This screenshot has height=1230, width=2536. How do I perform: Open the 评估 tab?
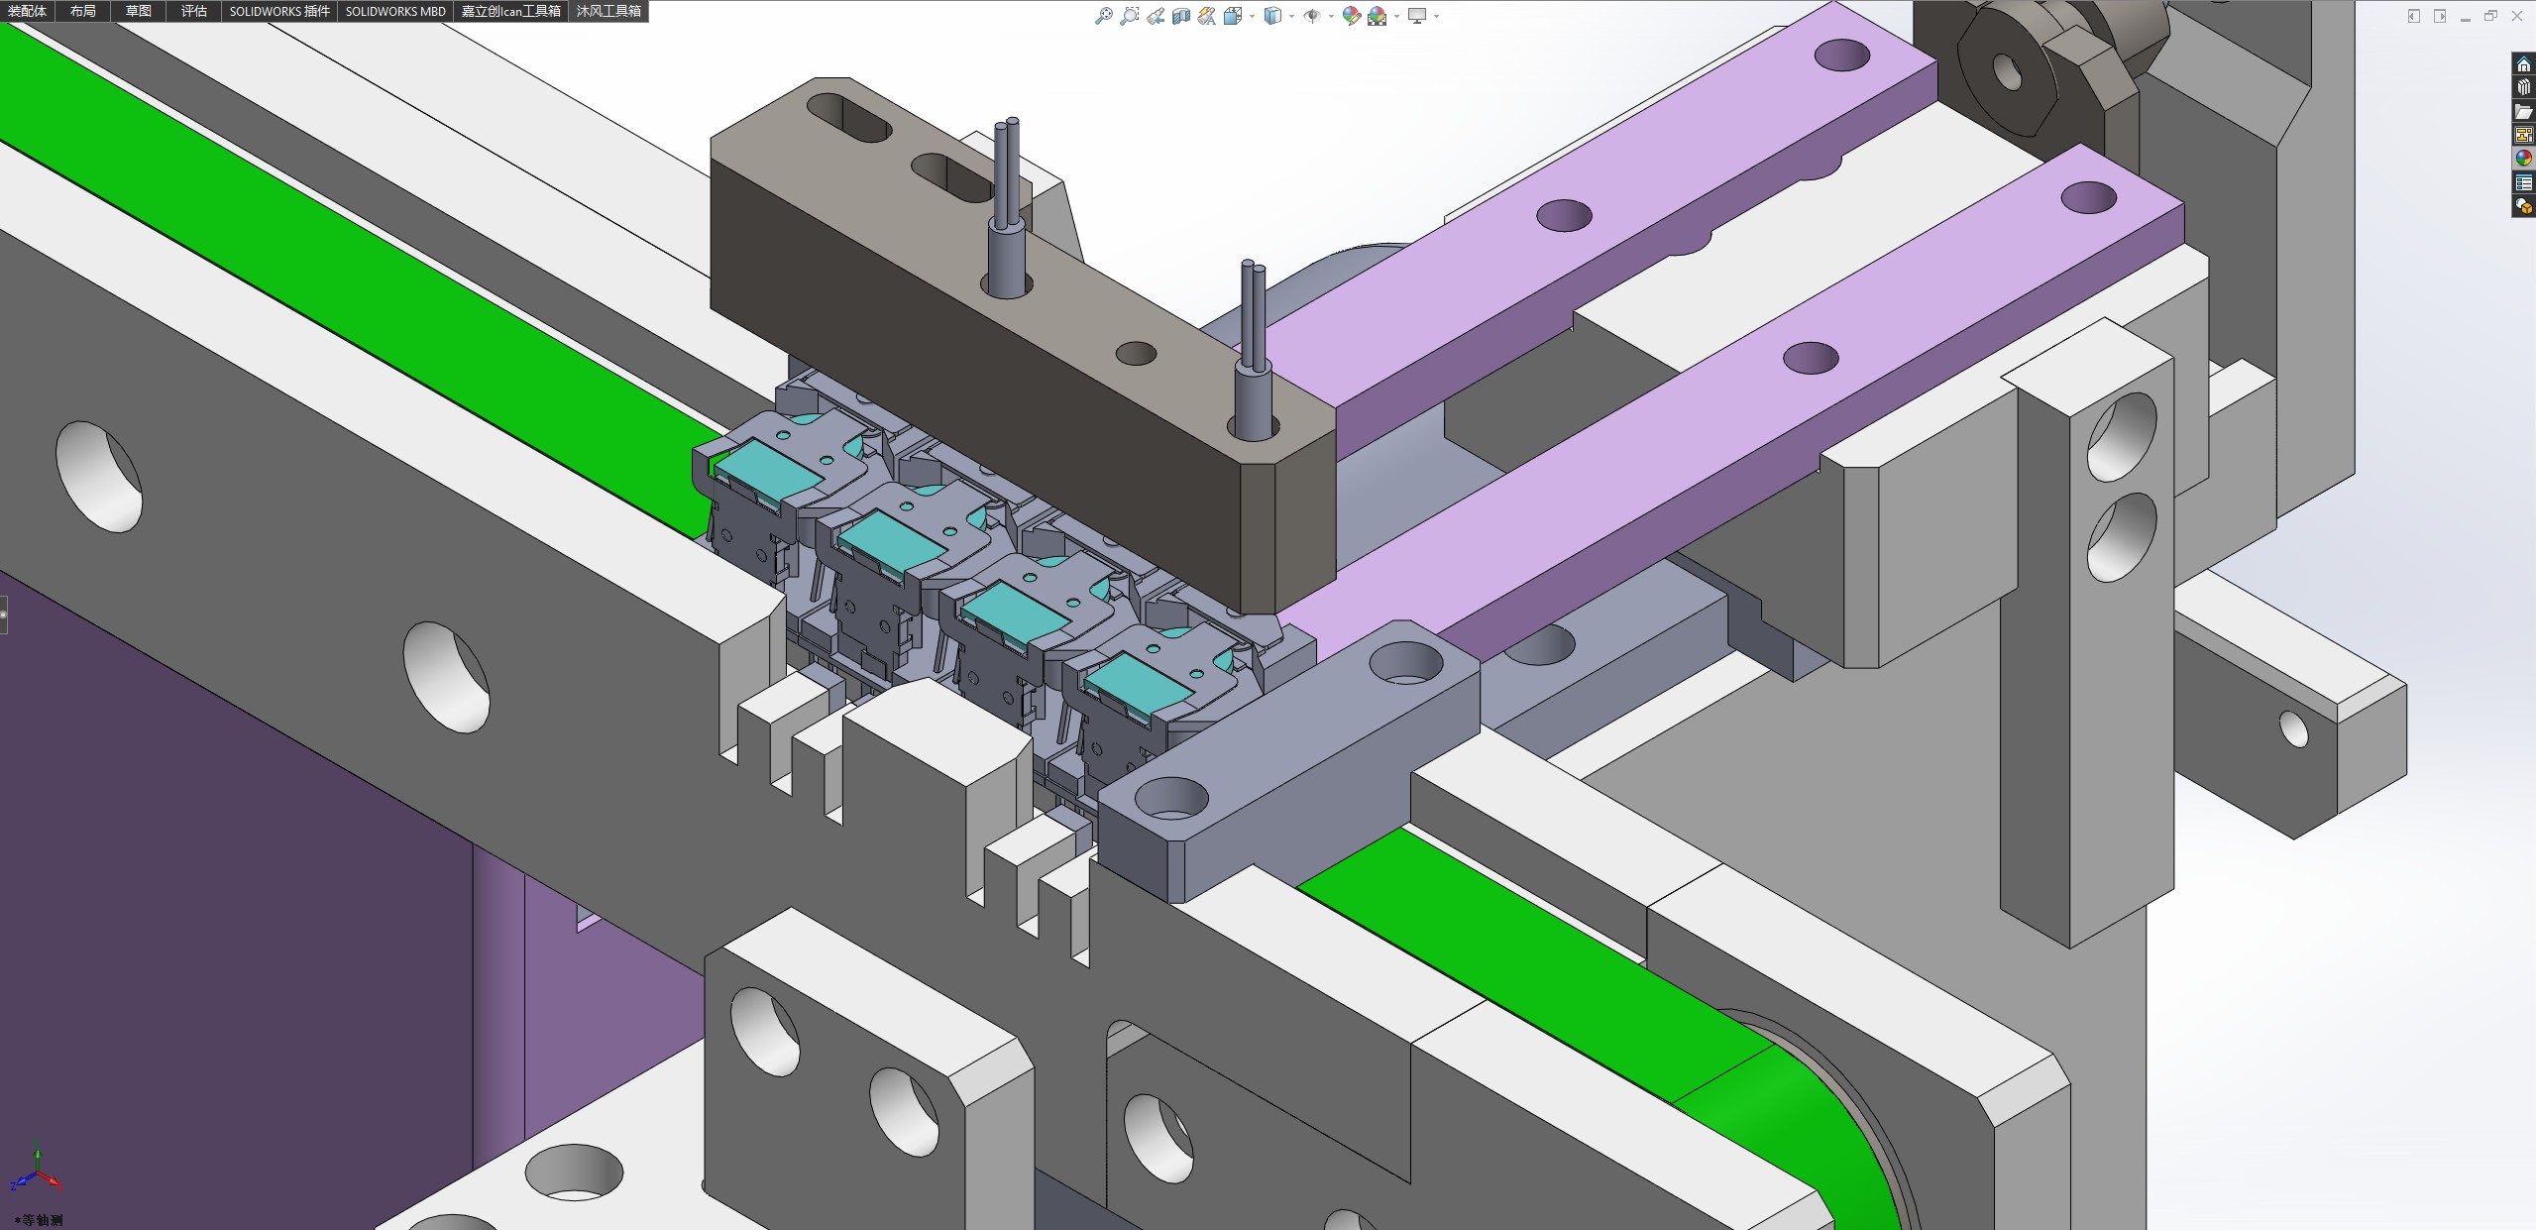(x=194, y=11)
